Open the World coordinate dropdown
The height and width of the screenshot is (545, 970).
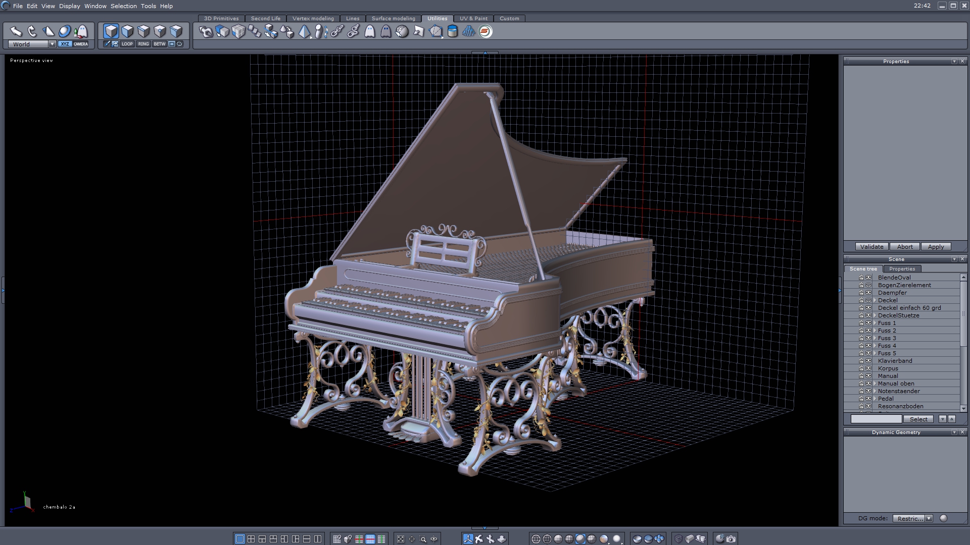click(x=52, y=44)
